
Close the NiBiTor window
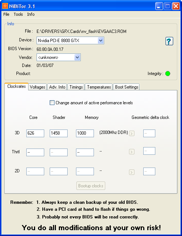(176, 6)
